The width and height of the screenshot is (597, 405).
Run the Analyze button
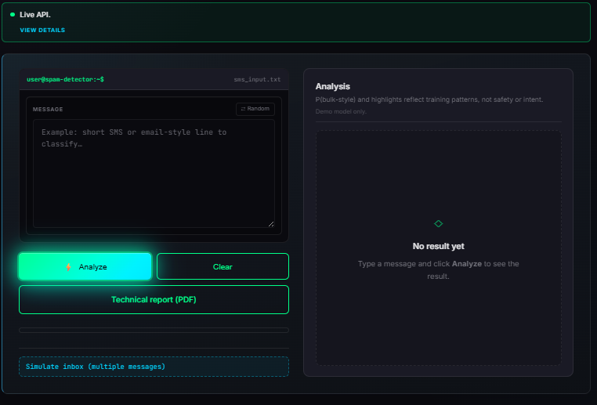click(85, 266)
